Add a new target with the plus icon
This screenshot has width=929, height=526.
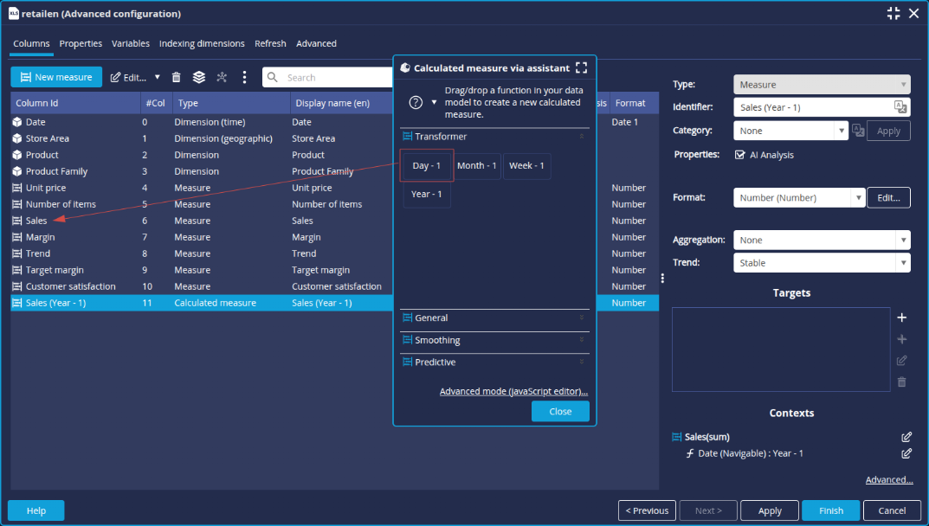[901, 318]
